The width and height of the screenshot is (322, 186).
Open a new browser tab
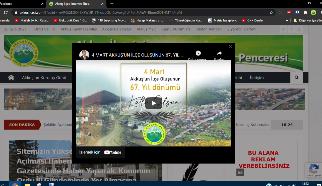click(112, 4)
